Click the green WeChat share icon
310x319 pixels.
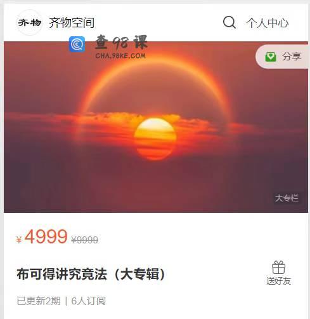coord(271,57)
